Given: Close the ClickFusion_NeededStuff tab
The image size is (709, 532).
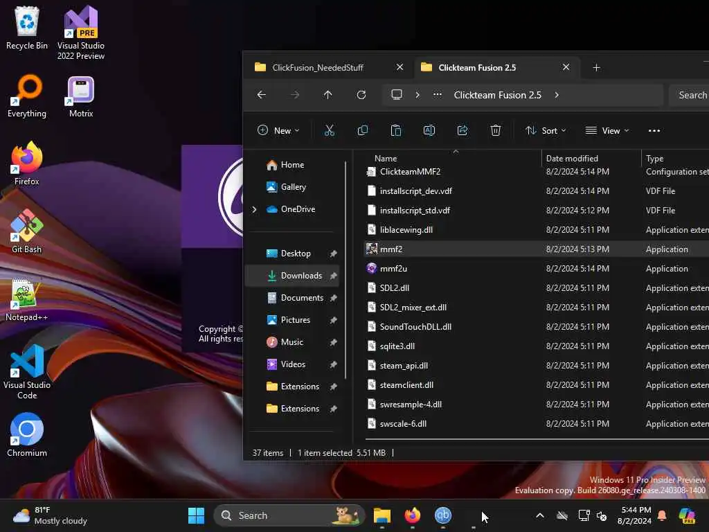Looking at the screenshot, I should pos(400,67).
